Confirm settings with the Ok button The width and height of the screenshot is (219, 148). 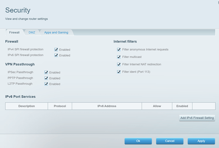tap(138, 141)
